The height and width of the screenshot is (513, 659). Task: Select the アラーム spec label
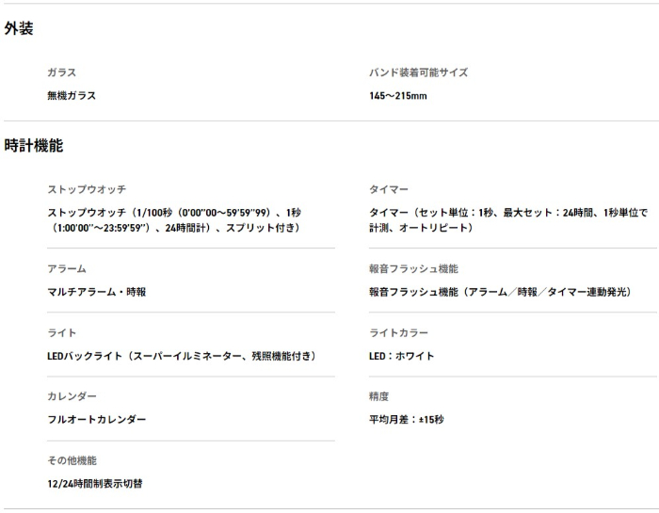67,269
